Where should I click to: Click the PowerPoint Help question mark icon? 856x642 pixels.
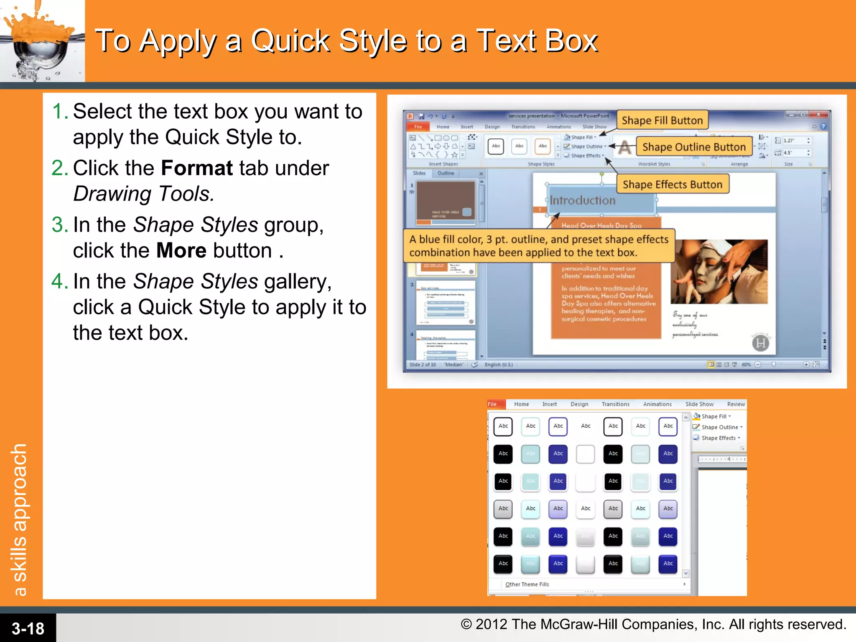point(823,126)
